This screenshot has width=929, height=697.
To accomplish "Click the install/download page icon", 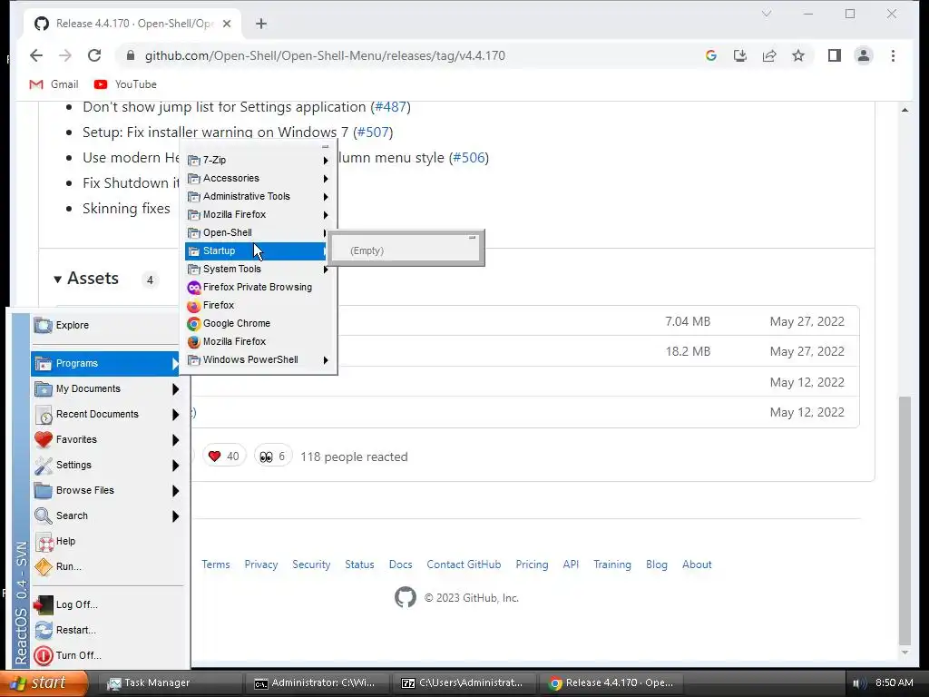I will [740, 55].
